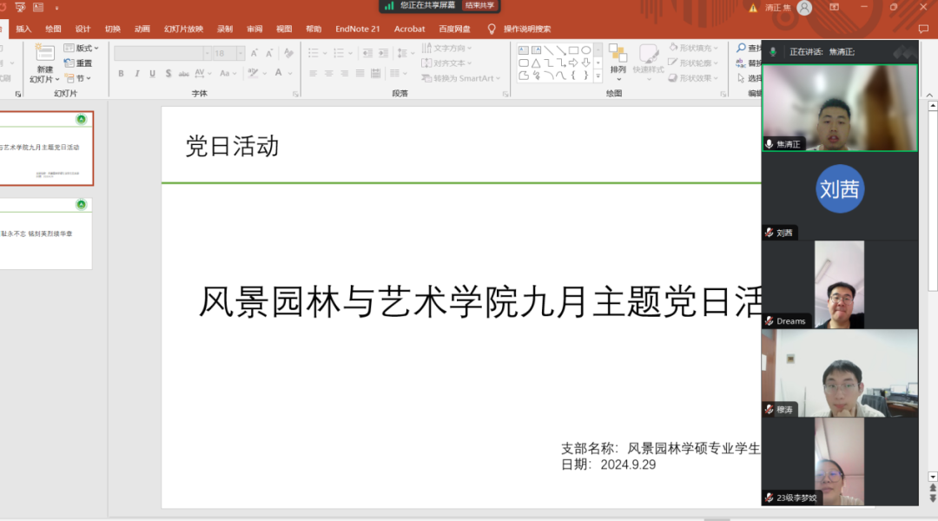The height and width of the screenshot is (521, 938).
Task: Click the New Slide (新建幻灯片) icon
Action: click(x=44, y=54)
